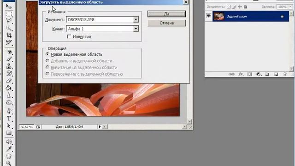Select the Rectangle shape tool
This screenshot has width=295, height=166.
click(x=9, y=133)
